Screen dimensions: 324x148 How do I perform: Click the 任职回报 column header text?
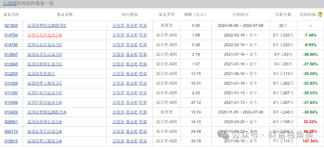coord(308,15)
